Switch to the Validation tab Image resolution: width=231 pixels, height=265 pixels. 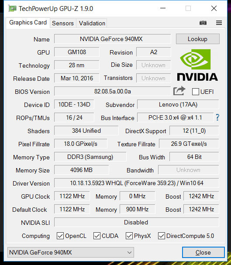point(92,23)
